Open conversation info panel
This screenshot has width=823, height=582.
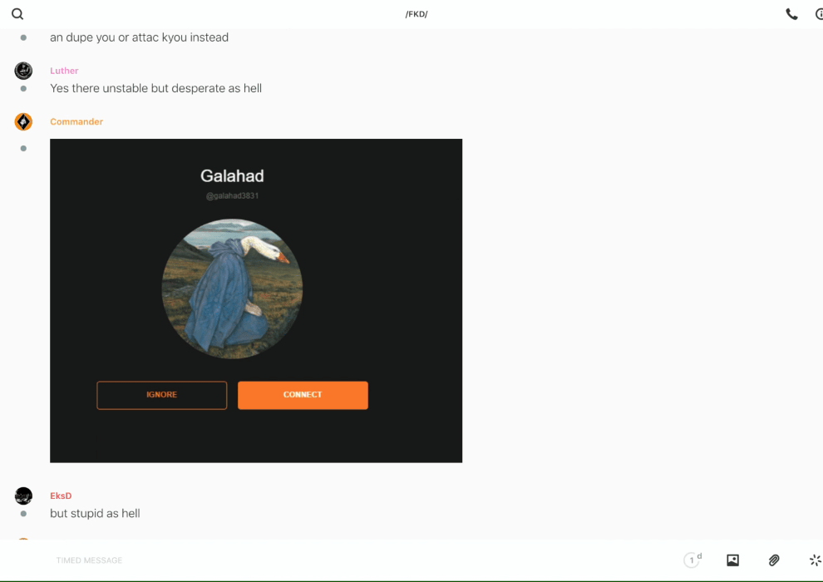pos(818,14)
